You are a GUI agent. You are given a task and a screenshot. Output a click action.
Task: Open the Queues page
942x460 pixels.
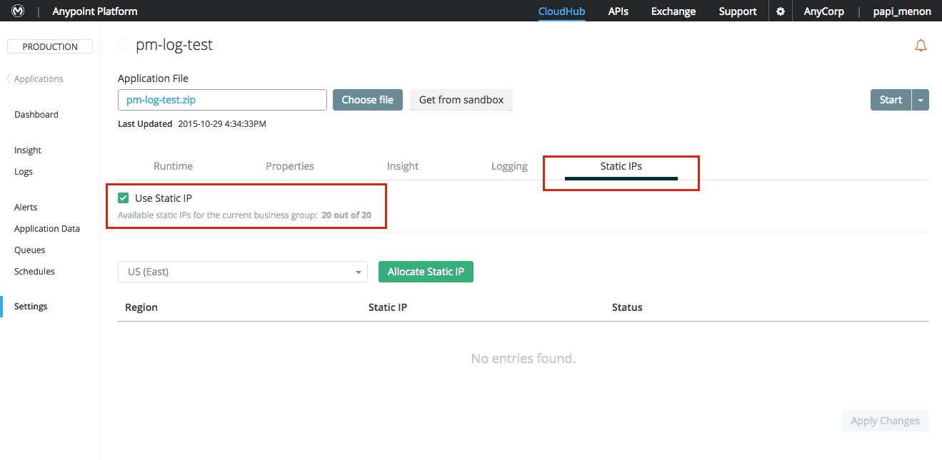(x=29, y=250)
